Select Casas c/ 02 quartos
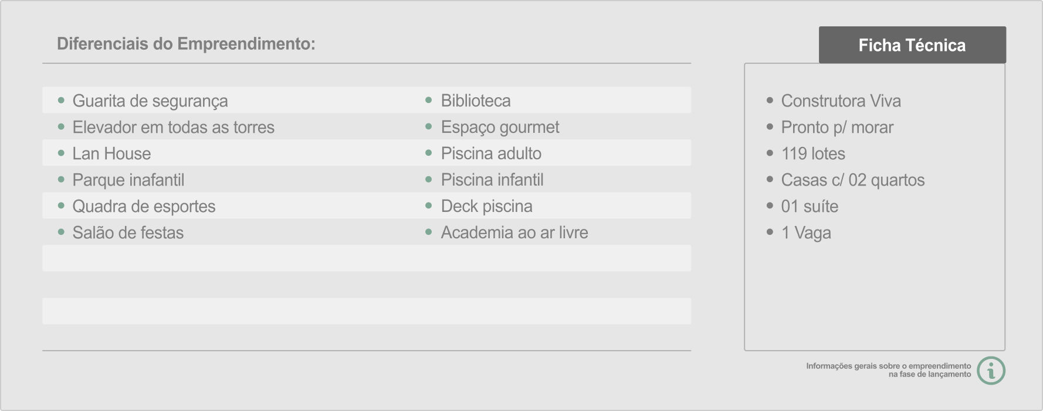 coord(852,180)
